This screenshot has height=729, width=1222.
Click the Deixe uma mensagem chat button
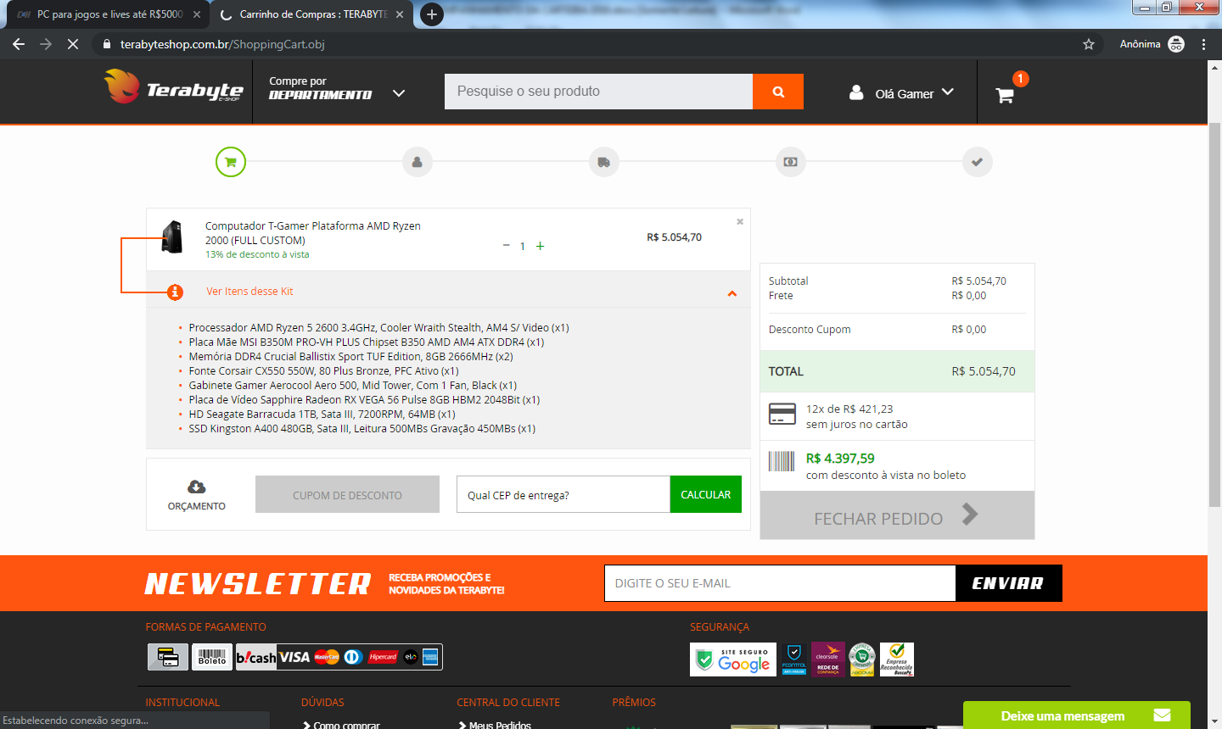(x=1076, y=715)
